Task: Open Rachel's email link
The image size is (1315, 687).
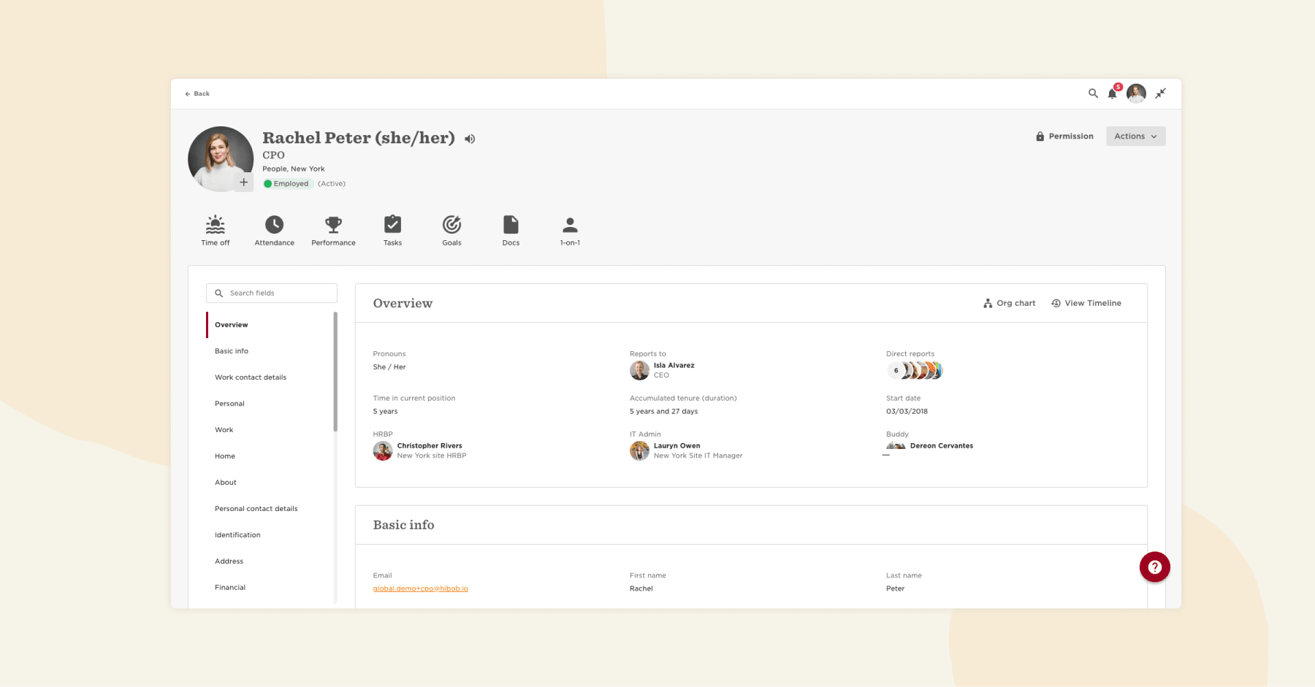Action: [422, 588]
